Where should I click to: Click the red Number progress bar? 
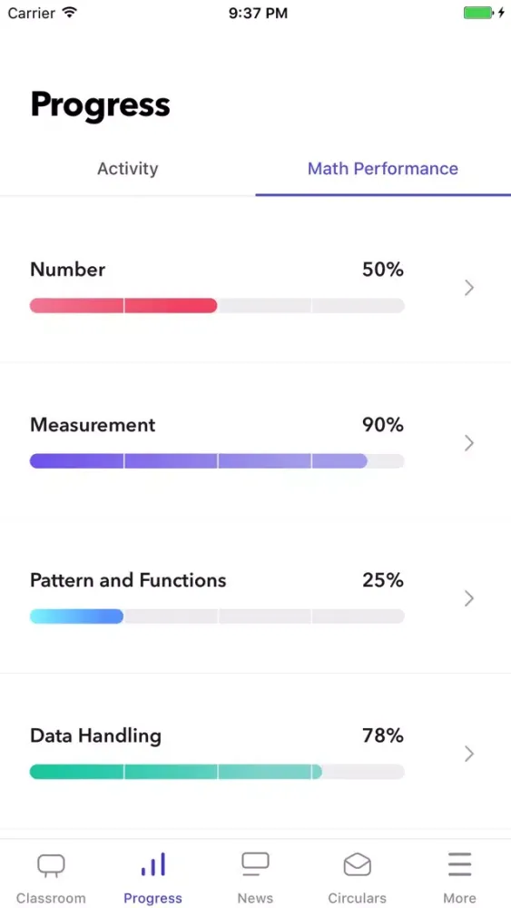[x=217, y=306]
